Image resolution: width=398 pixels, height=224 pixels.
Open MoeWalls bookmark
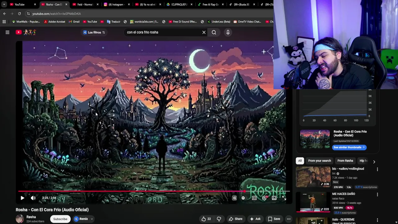pyautogui.click(x=26, y=22)
